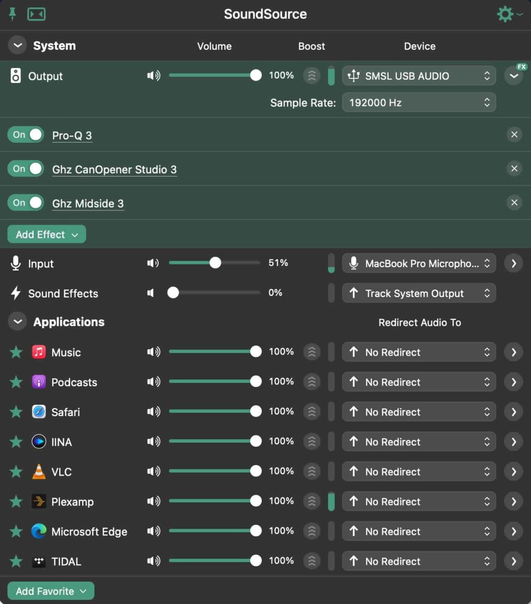The height and width of the screenshot is (604, 531).
Task: Click the pin icon in the title bar
Action: pyautogui.click(x=13, y=14)
